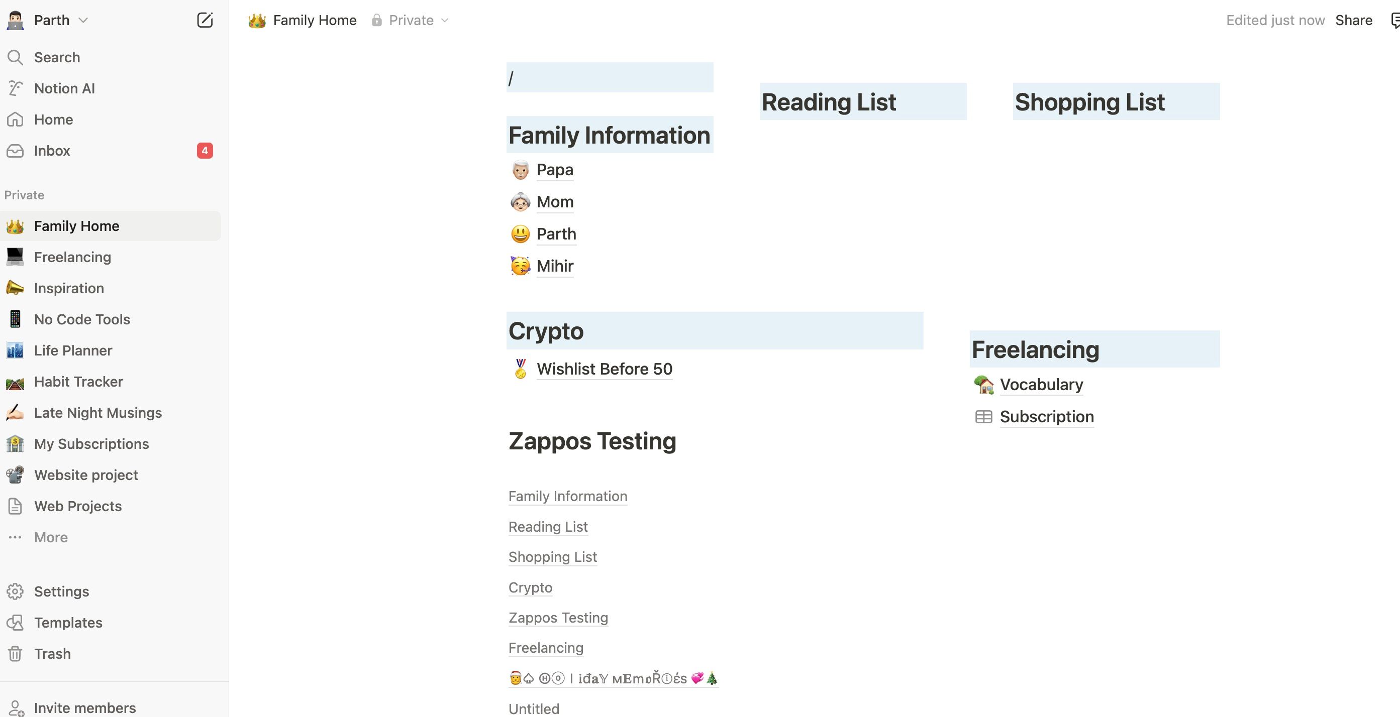This screenshot has height=717, width=1400.
Task: Click the new page compose icon
Action: 205,20
